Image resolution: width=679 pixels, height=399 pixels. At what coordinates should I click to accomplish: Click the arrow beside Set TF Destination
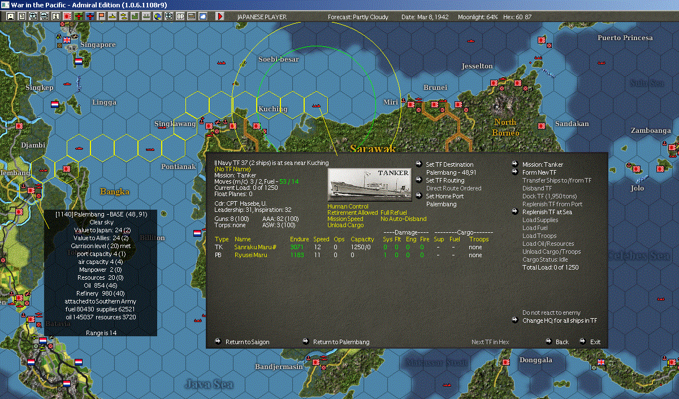click(418, 164)
